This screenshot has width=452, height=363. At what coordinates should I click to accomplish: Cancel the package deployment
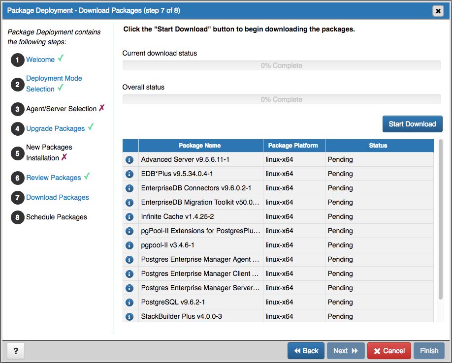(x=389, y=351)
